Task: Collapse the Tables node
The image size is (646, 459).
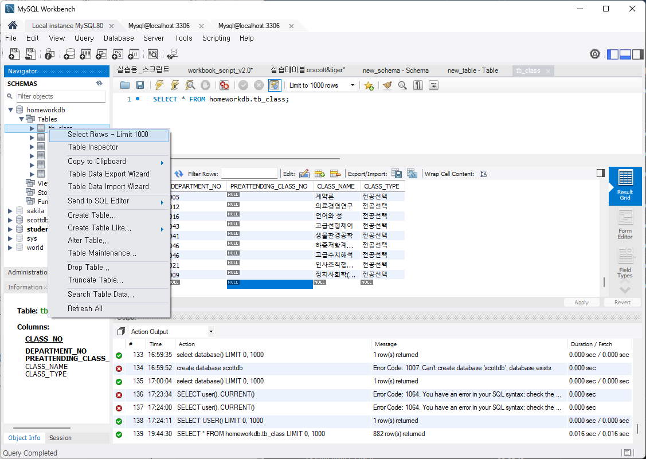Action: point(21,119)
